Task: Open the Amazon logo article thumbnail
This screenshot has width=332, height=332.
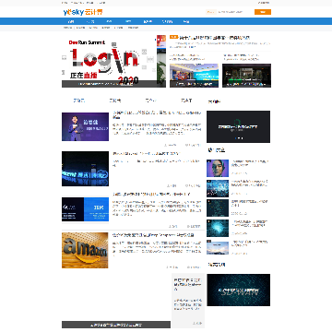Action: coord(85,250)
